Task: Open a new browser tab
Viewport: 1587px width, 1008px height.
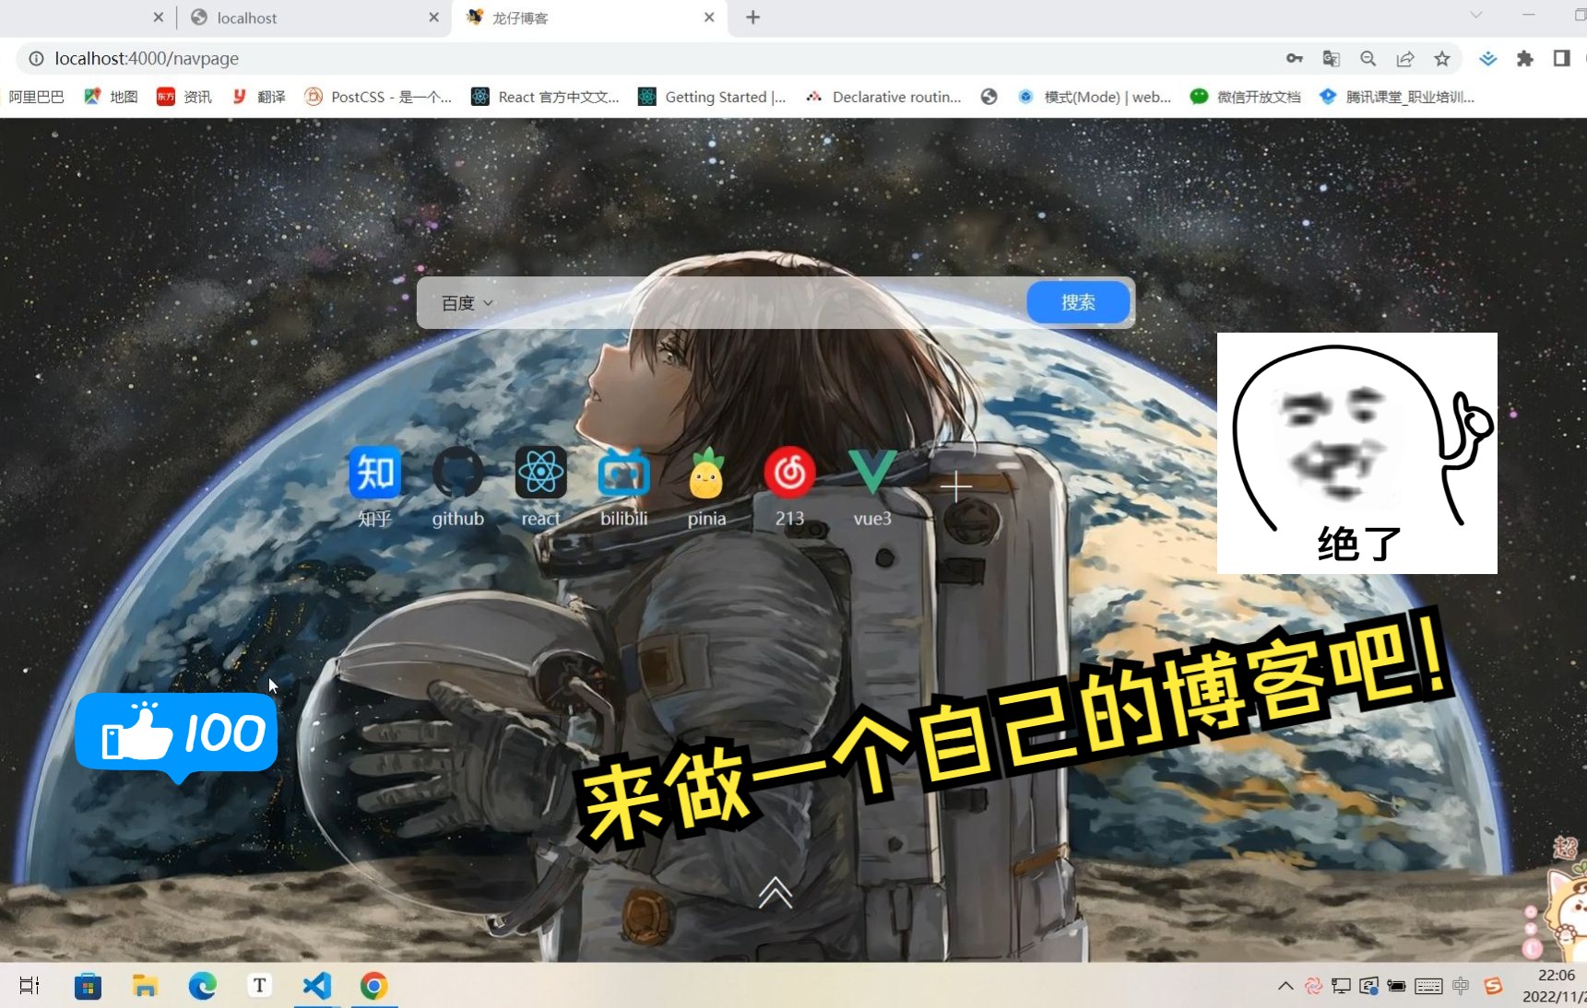Action: coord(753,18)
